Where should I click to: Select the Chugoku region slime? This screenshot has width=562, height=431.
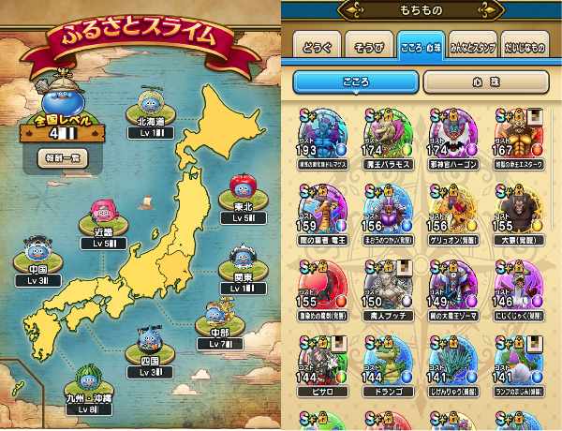[38, 249]
